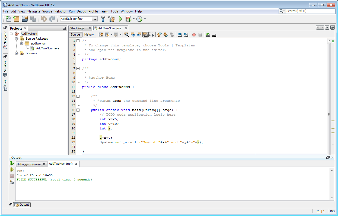The image size is (338, 216).
Task: Click the New Project icon
Action: pyautogui.click(x=17, y=19)
